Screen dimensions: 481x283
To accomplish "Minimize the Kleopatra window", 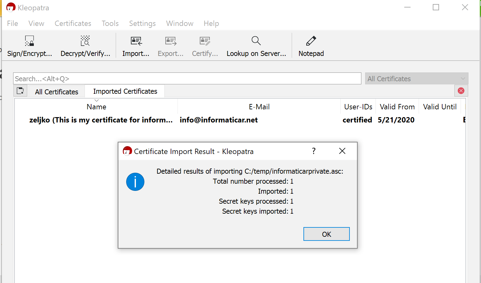I will tap(407, 7).
